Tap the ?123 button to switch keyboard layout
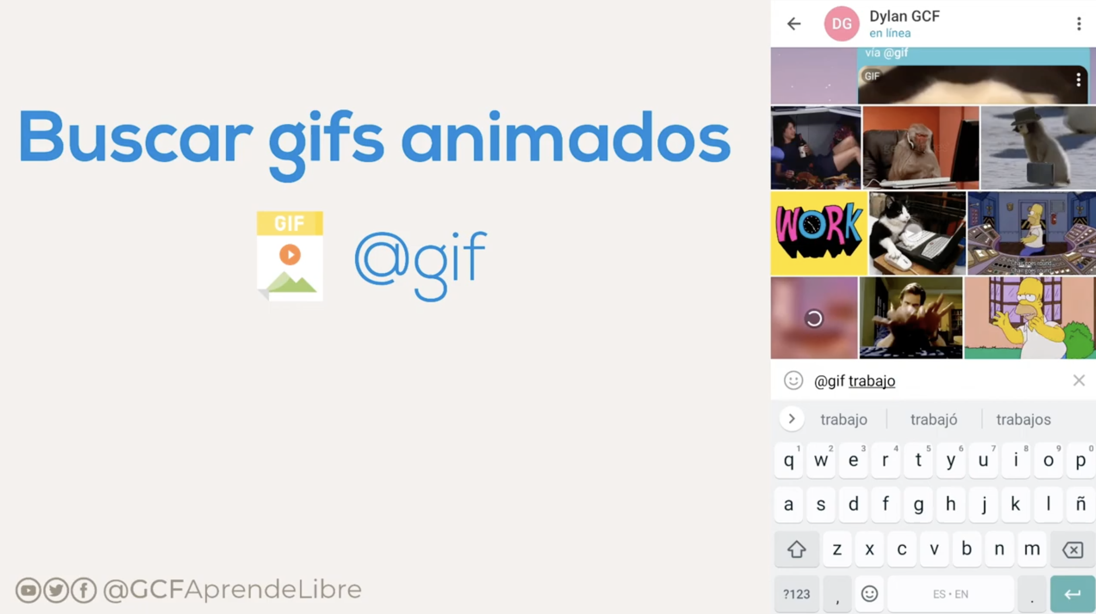This screenshot has height=614, width=1096. (x=797, y=594)
